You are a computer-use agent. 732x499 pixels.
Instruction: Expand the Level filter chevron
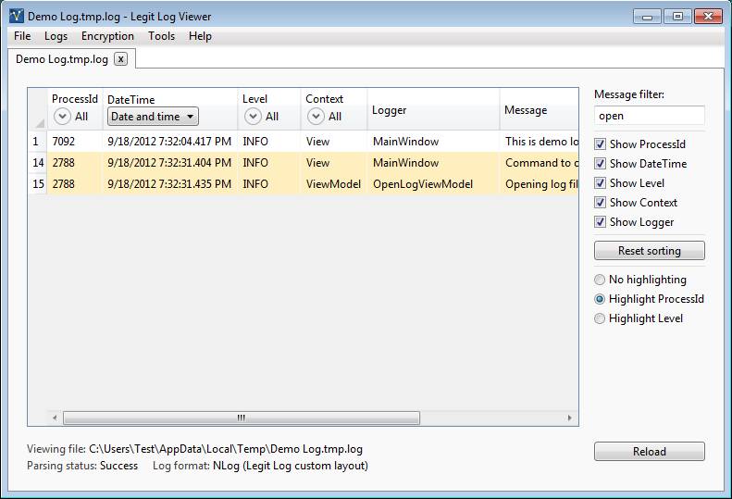point(252,117)
